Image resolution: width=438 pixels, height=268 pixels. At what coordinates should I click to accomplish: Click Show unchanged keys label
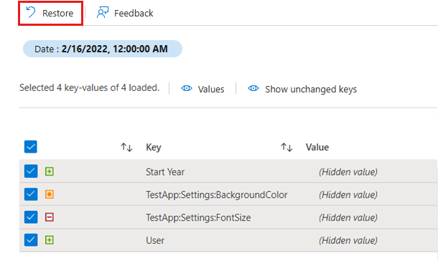tap(311, 90)
